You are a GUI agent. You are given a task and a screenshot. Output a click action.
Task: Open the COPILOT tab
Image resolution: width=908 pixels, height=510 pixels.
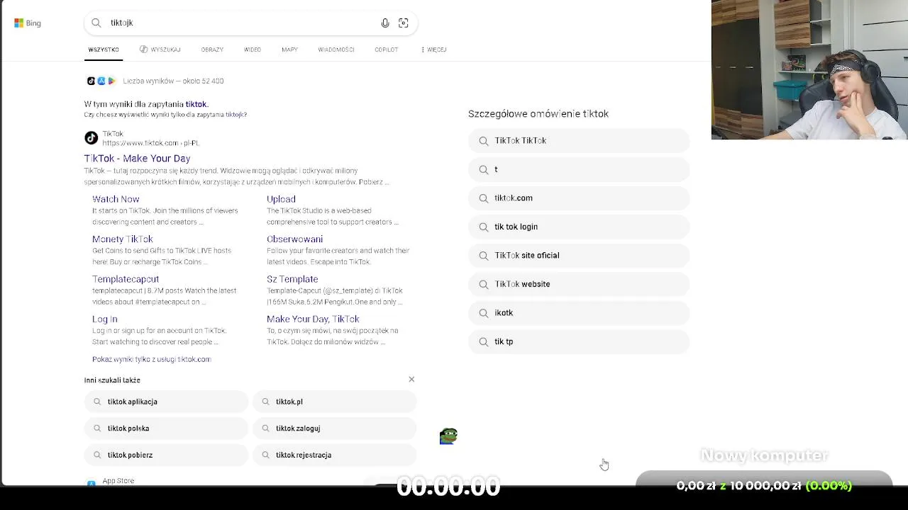pyautogui.click(x=387, y=50)
